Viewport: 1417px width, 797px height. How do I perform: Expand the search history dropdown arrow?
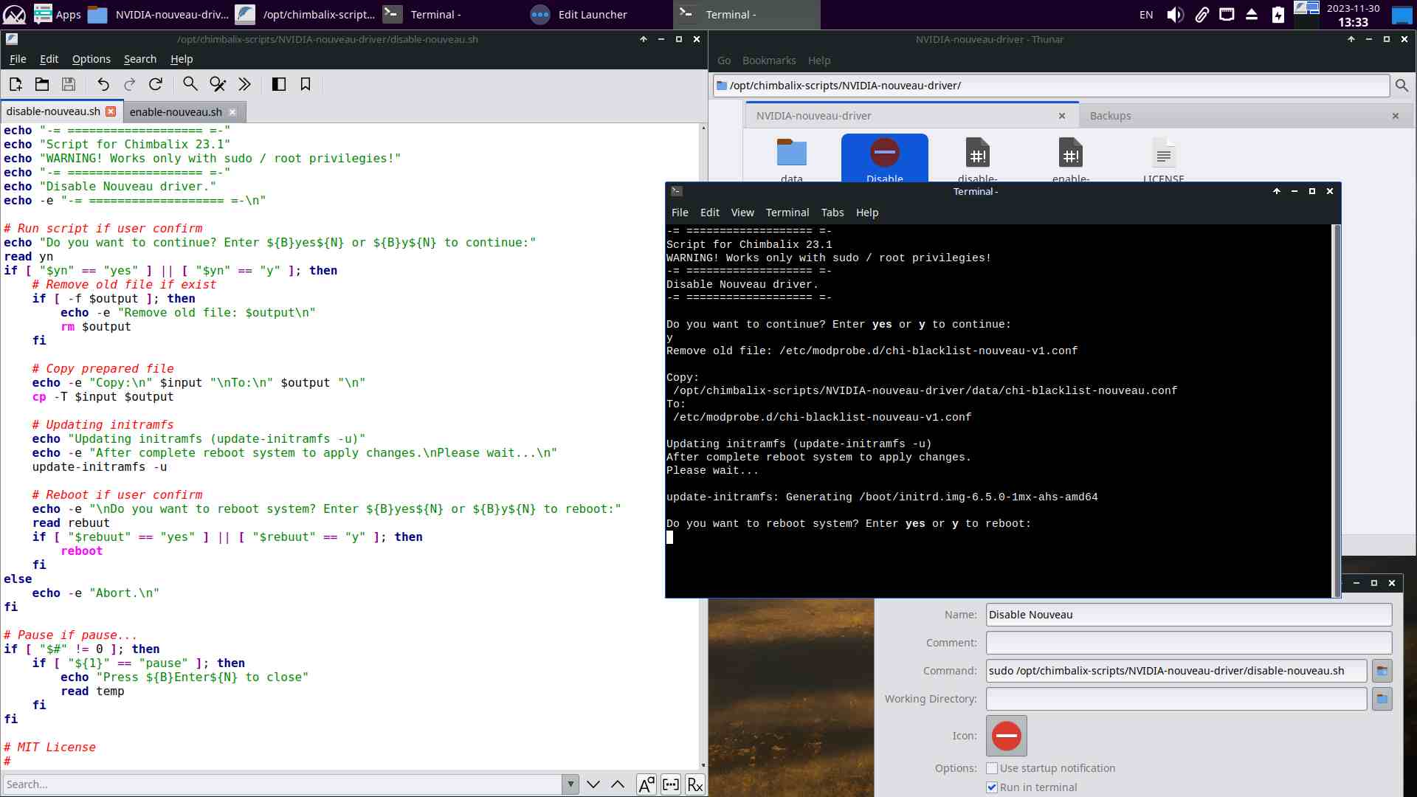pos(570,784)
